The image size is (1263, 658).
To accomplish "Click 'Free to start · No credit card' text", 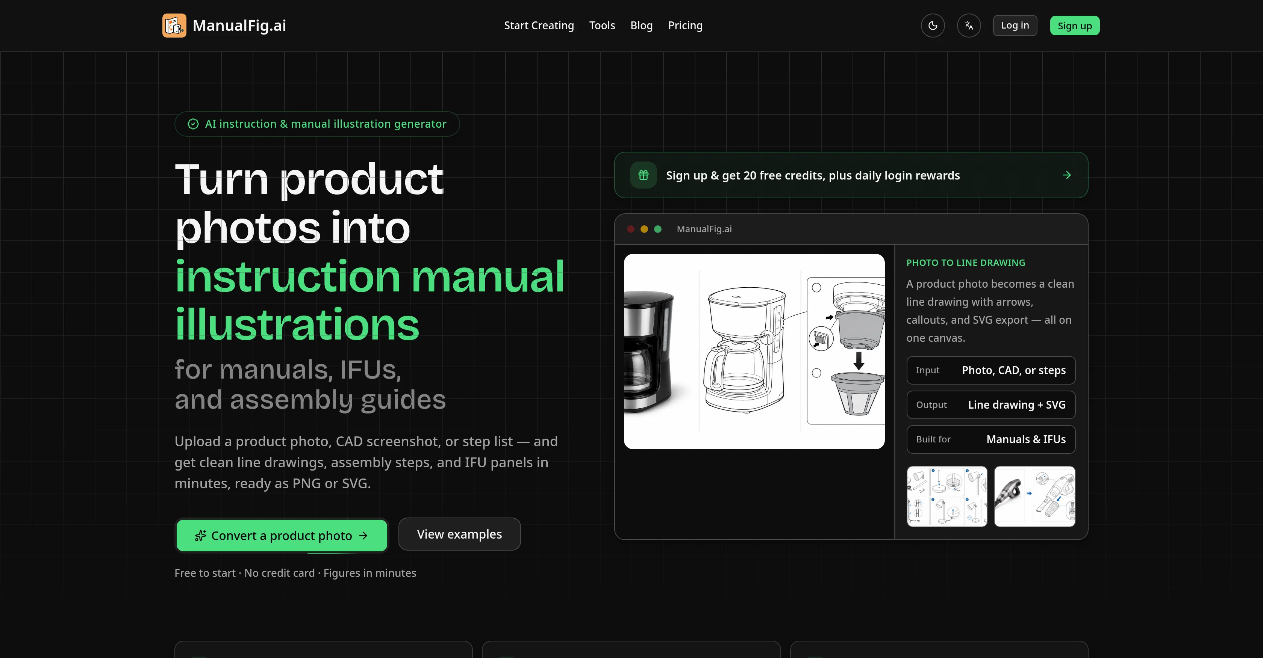I will coord(245,573).
